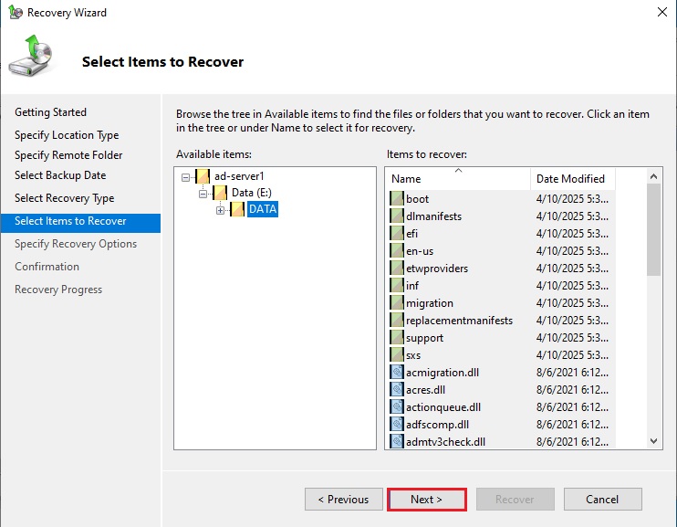
Task: Click the sxs folder icon
Action: (397, 355)
